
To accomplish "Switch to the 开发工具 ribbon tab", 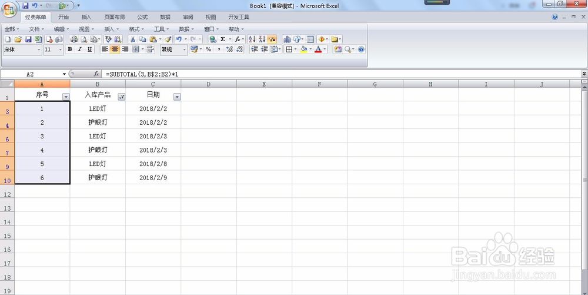I will 239,17.
